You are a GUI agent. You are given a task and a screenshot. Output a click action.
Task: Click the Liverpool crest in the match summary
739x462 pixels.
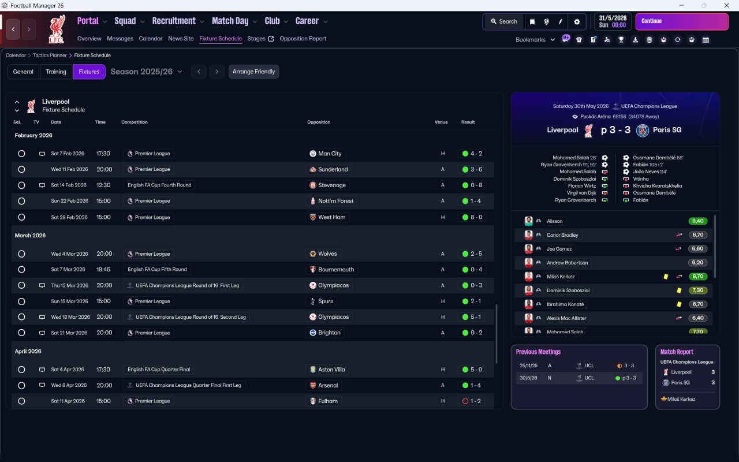click(x=589, y=131)
